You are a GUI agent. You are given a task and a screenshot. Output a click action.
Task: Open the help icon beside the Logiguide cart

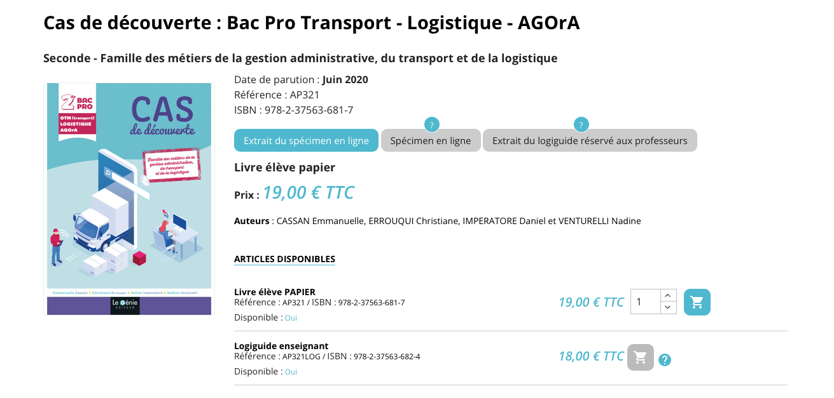tap(665, 360)
